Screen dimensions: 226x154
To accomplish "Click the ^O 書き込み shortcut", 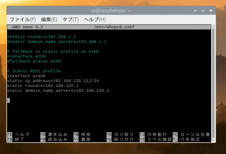I will tap(54, 135).
